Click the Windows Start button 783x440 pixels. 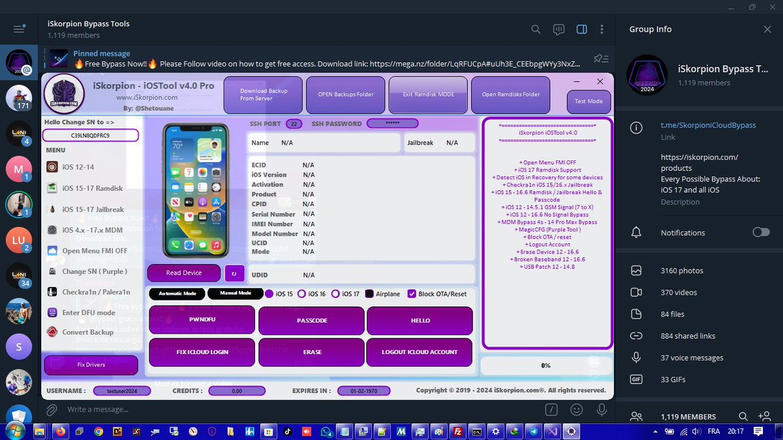[x=16, y=431]
